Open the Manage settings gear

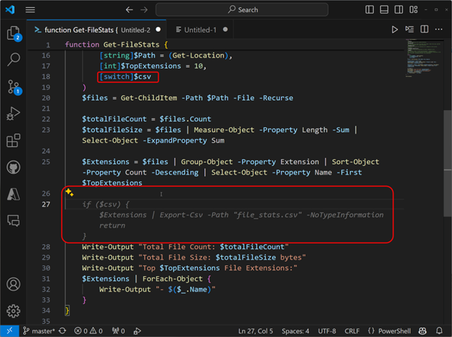click(x=13, y=311)
